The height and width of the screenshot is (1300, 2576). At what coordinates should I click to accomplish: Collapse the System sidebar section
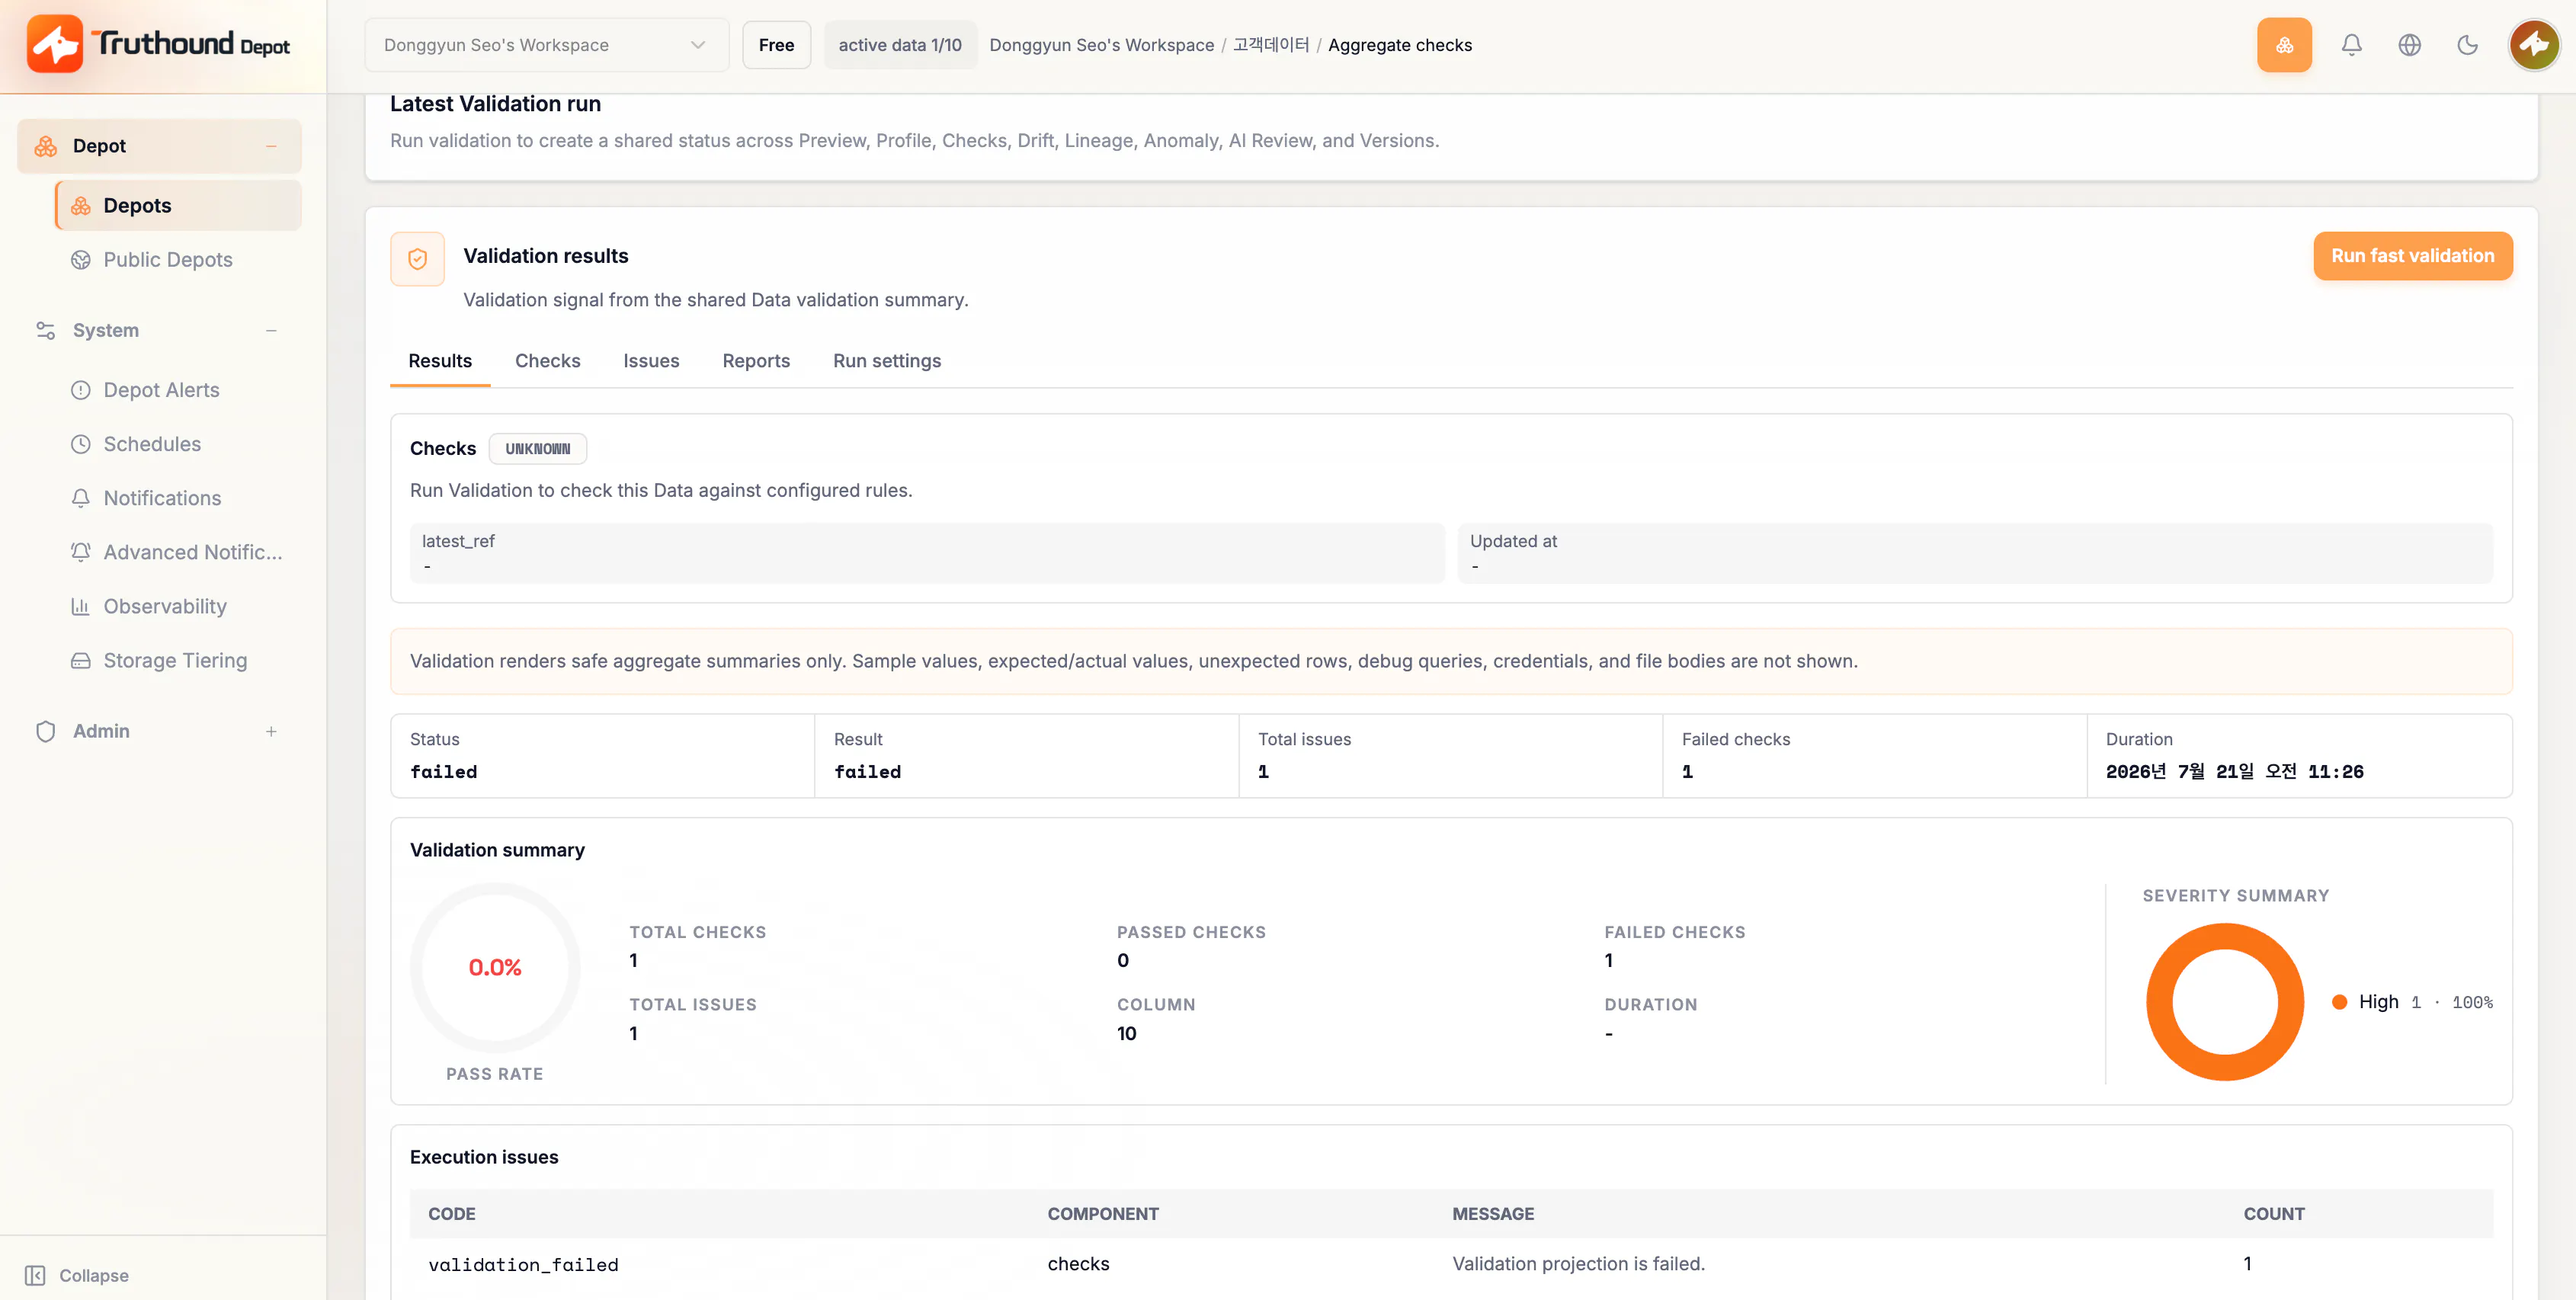tap(271, 330)
